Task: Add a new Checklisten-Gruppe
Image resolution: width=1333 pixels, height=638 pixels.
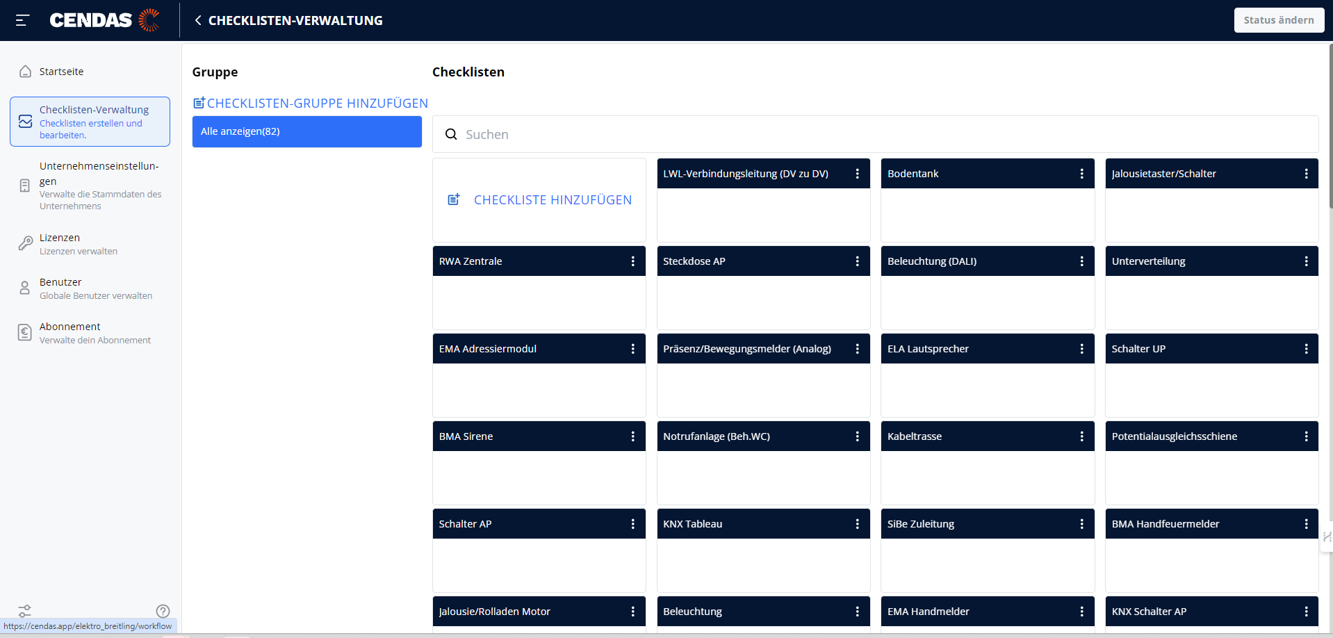Action: tap(311, 103)
